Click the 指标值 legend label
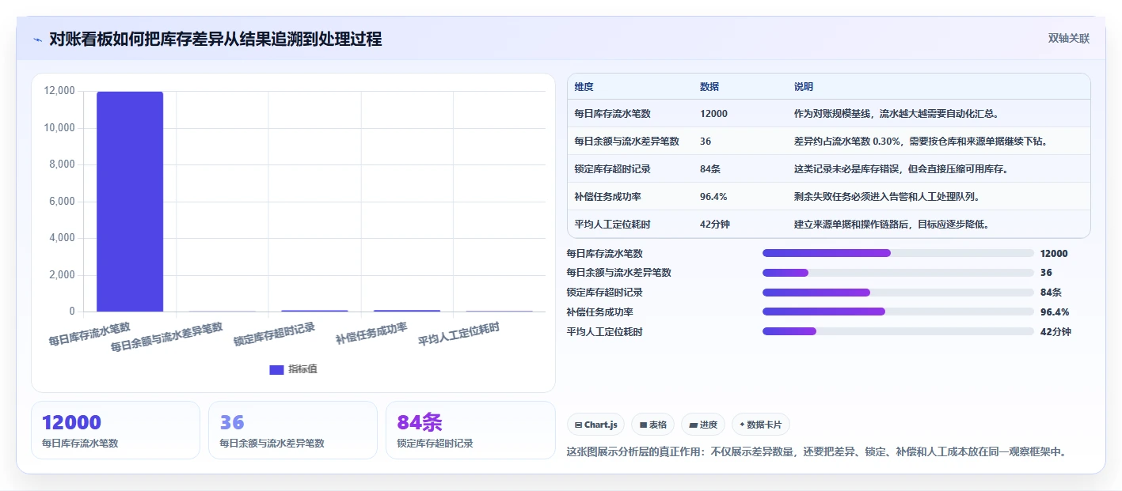Image resolution: width=1122 pixels, height=491 pixels. coord(302,370)
